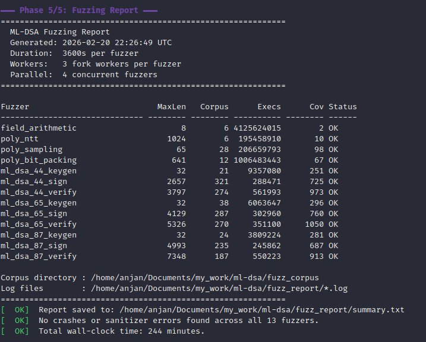The image size is (426, 342).
Task: Click MaxLen value '2657'
Action: coord(176,182)
